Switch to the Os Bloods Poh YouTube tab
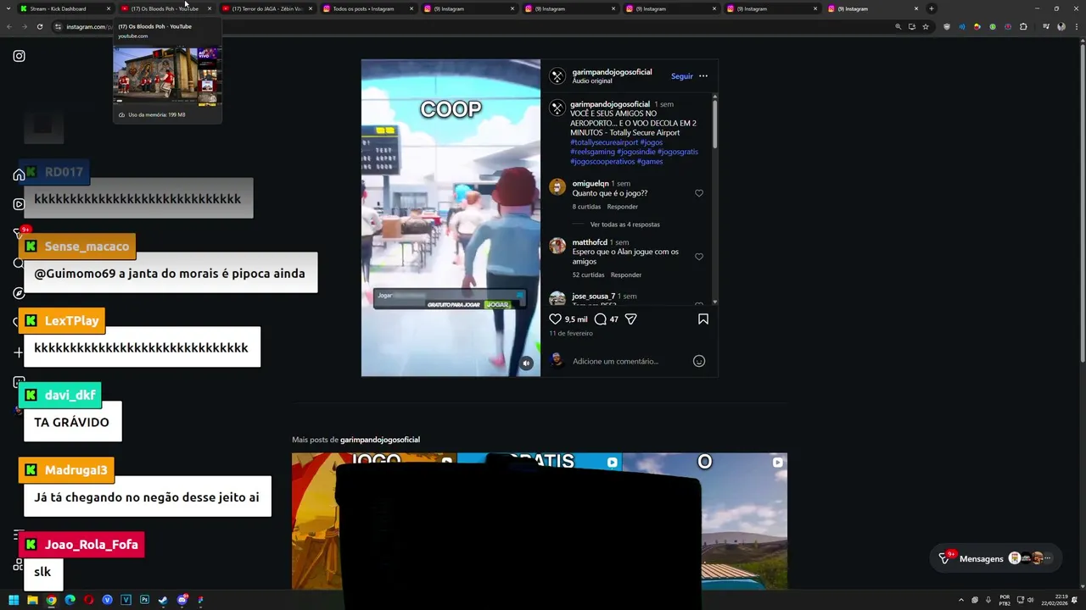The width and height of the screenshot is (1086, 610). tap(165, 8)
